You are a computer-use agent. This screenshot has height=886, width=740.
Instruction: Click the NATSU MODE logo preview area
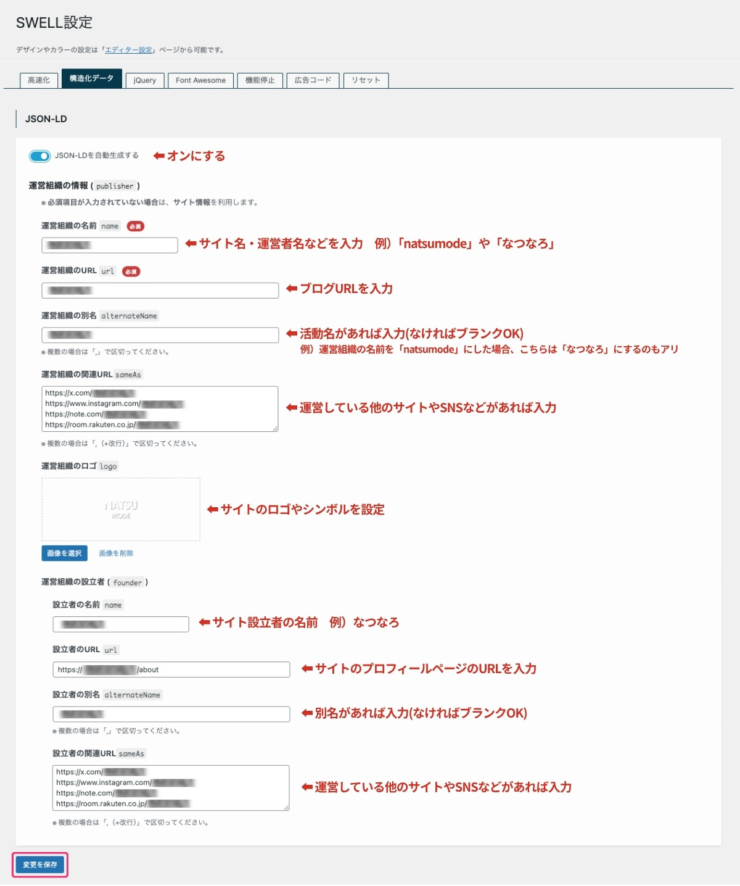tap(120, 509)
